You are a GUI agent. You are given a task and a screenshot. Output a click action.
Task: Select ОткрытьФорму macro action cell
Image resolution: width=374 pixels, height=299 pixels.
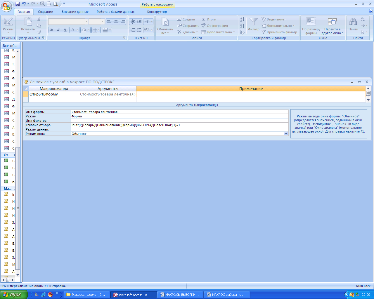54,94
